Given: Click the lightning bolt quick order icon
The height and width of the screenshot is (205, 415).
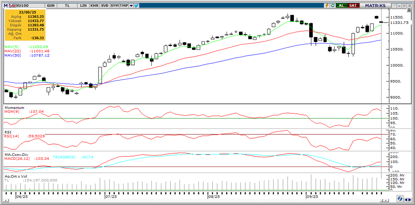Looking at the screenshot, I should pos(327,5).
